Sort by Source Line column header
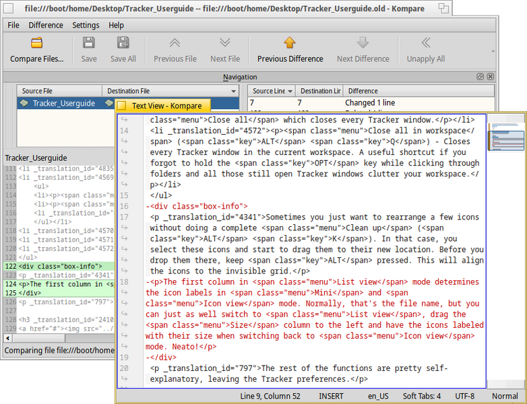Viewport: 527px width, 404px height. pyautogui.click(x=272, y=91)
